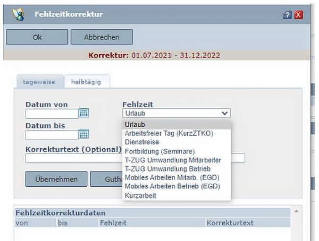Select T-ZUG Umwandlung Betrieb entry

(x=167, y=169)
